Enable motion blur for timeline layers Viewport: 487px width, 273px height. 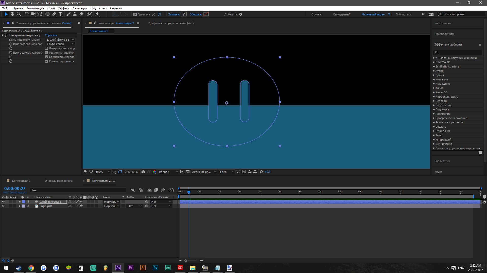click(163, 190)
